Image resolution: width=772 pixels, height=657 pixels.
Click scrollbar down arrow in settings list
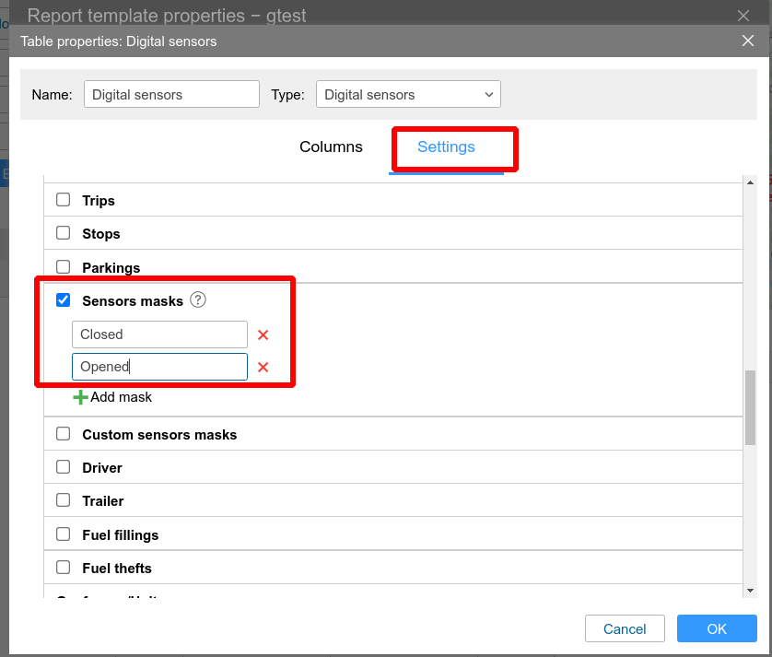click(750, 590)
